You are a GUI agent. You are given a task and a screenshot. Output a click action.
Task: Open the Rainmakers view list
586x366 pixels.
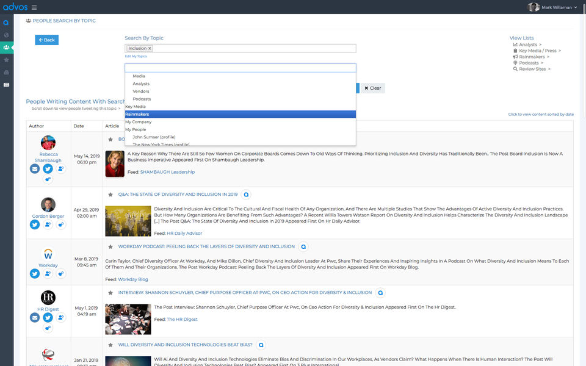click(x=531, y=57)
